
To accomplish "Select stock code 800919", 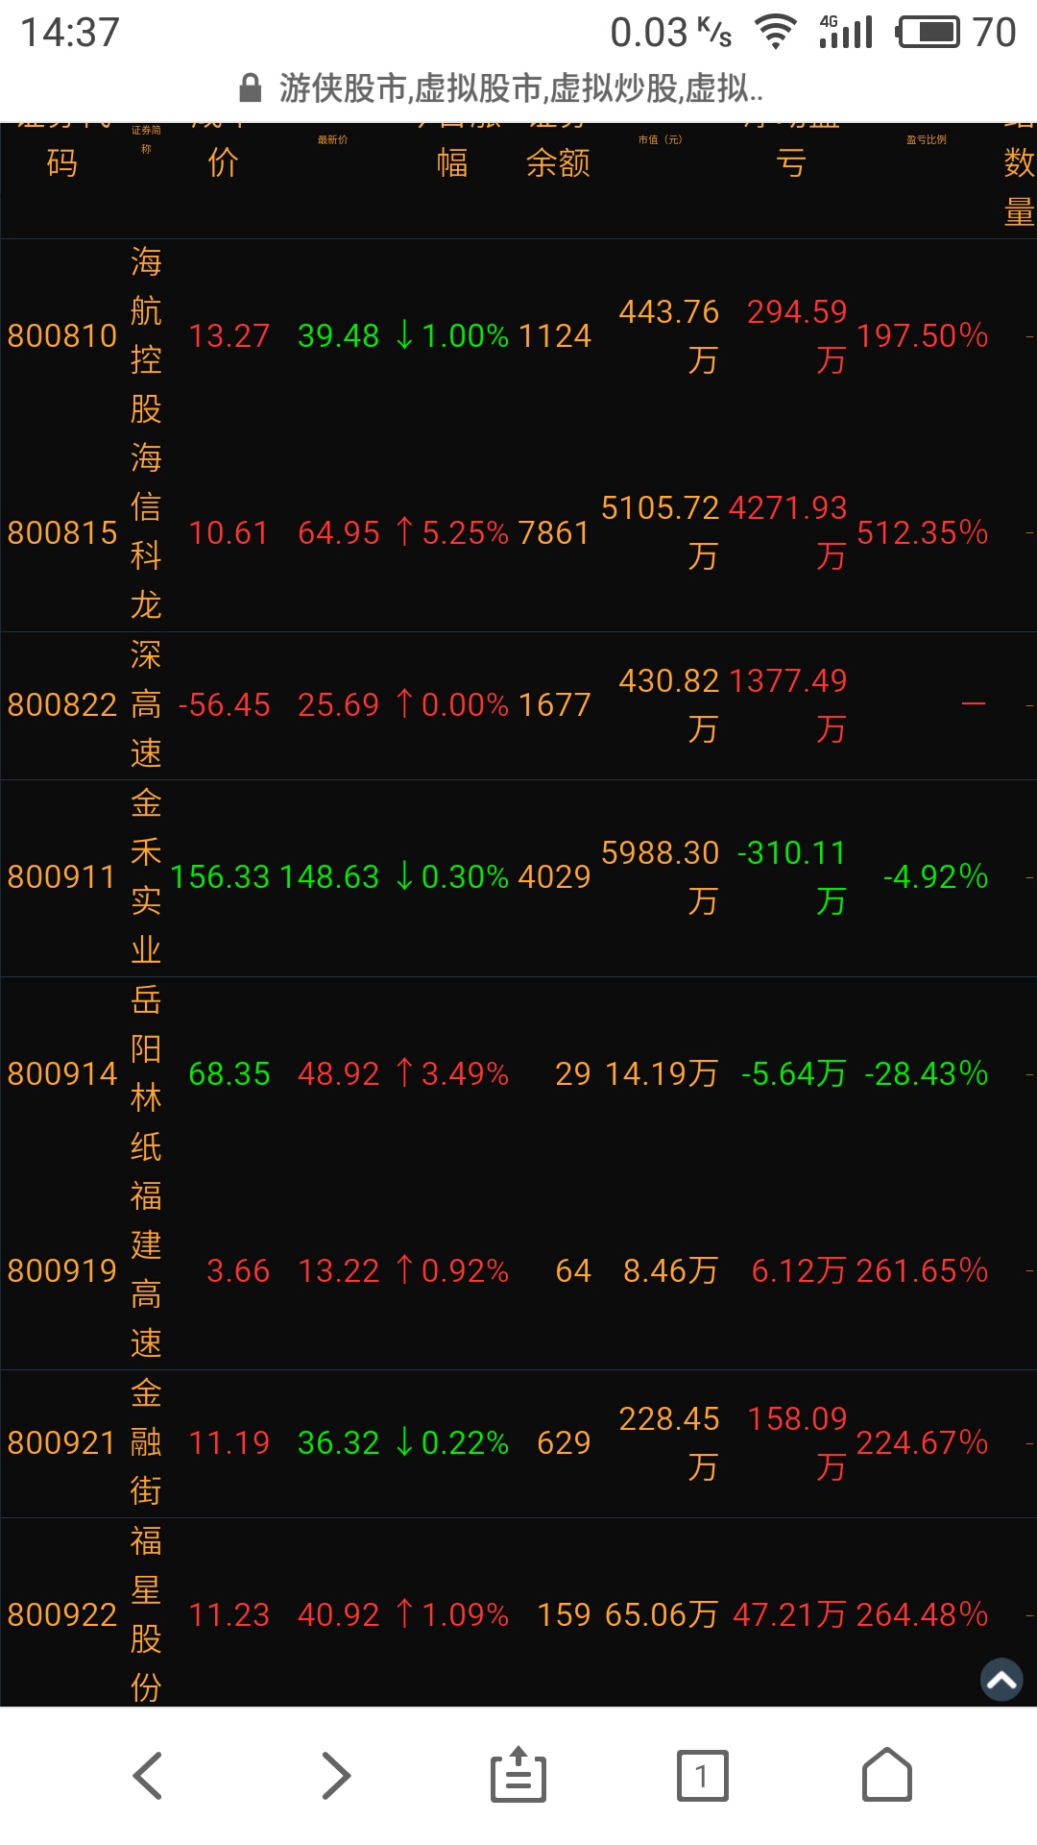I will pyautogui.click(x=62, y=1270).
